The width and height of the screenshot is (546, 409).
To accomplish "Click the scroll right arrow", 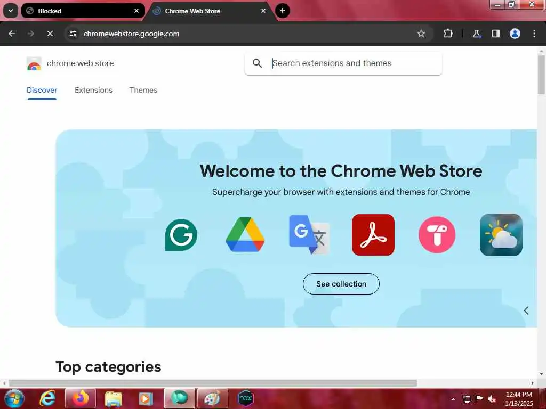I will (533, 383).
